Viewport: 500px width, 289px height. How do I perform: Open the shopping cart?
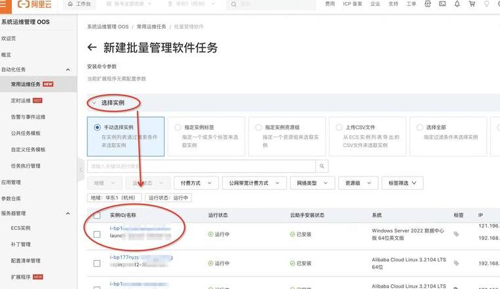472,4
